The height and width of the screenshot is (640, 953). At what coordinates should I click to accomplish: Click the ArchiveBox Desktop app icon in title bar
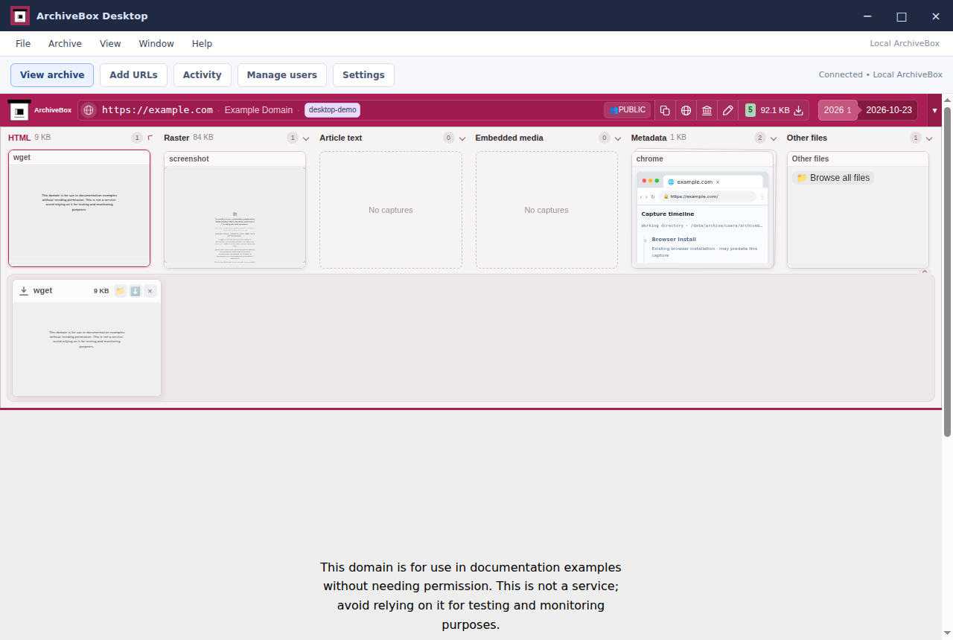click(x=20, y=16)
